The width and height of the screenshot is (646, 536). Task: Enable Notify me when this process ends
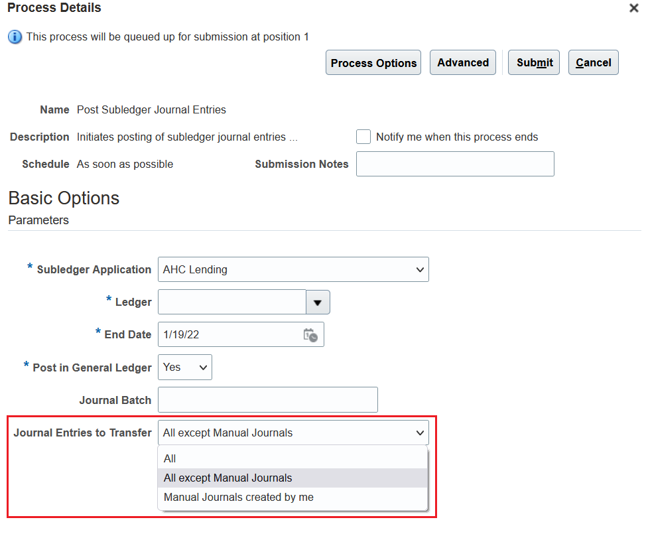(363, 137)
